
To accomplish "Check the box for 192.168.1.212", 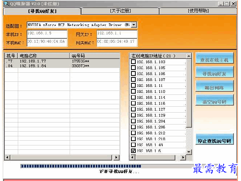I will [x=133, y=133].
